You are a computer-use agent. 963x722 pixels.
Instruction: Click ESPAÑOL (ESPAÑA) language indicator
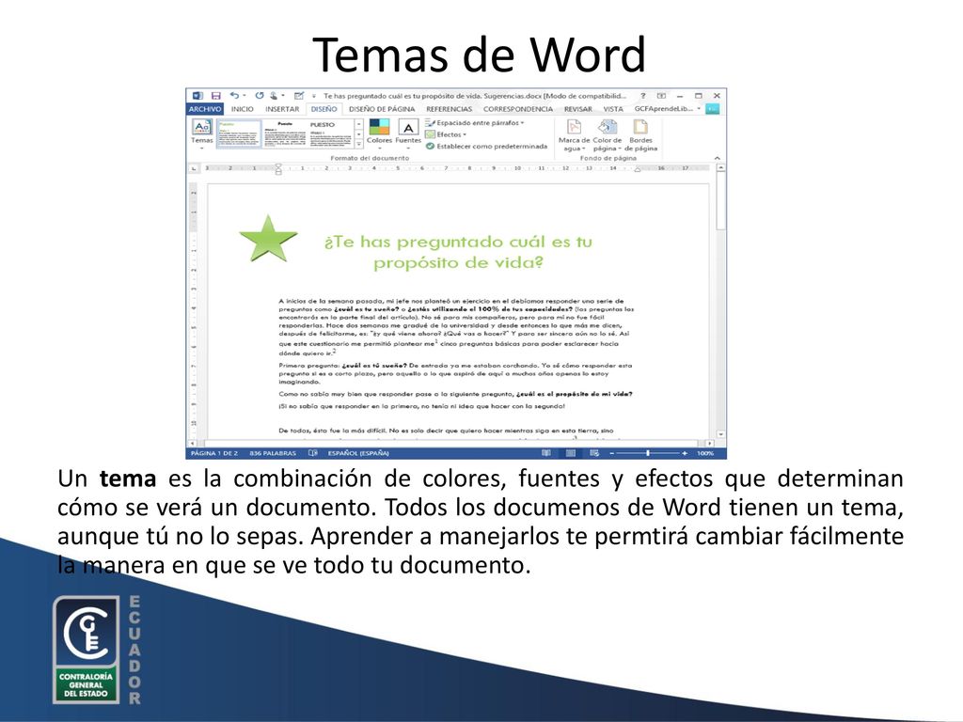[358, 453]
